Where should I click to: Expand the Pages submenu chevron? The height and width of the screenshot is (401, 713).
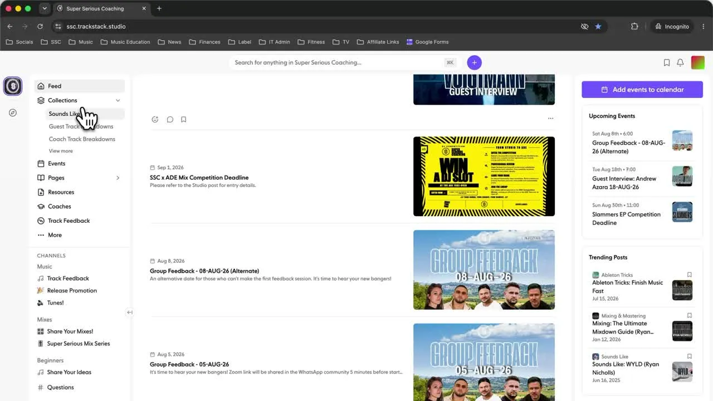[x=118, y=178]
